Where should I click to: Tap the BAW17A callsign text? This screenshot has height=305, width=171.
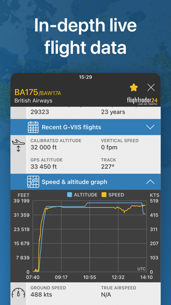pos(50,93)
